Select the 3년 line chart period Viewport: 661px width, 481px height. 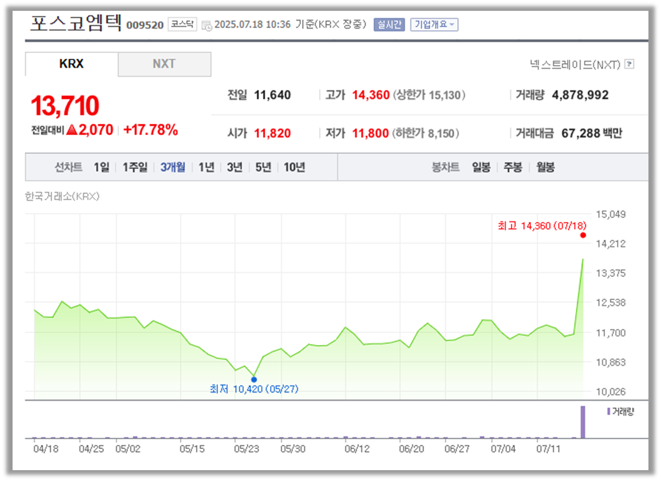tap(235, 167)
